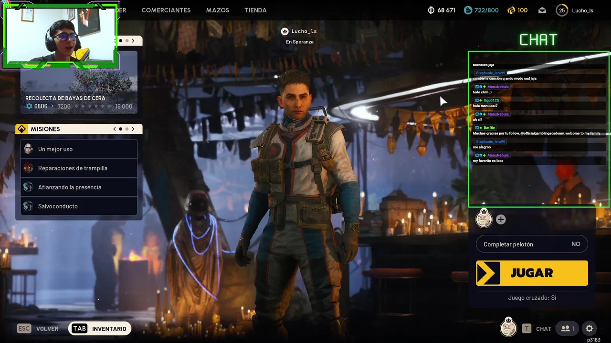Click the 68 671 coin currency icon
The width and height of the screenshot is (611, 343).
coord(431,10)
